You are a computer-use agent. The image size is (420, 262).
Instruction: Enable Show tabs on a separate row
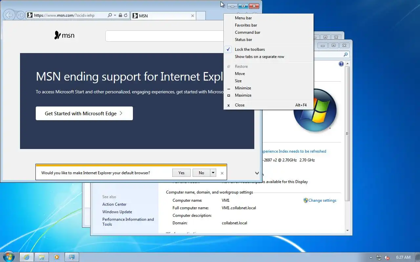coord(268,57)
